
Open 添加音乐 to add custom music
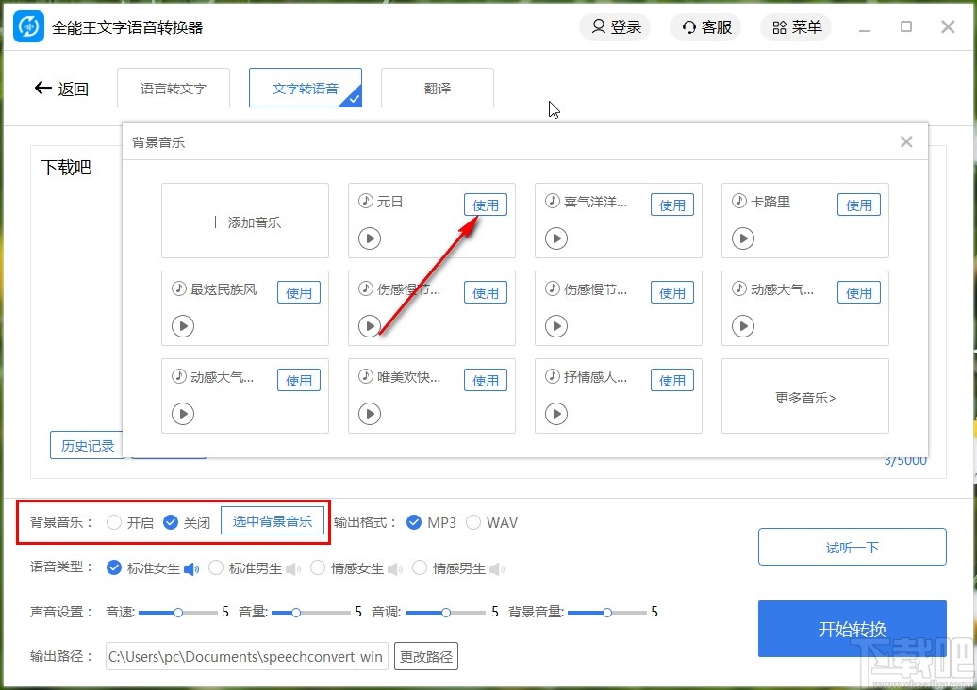tap(244, 221)
